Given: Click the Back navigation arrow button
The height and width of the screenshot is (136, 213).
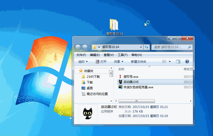Looking at the screenshot, I should click(x=78, y=47).
